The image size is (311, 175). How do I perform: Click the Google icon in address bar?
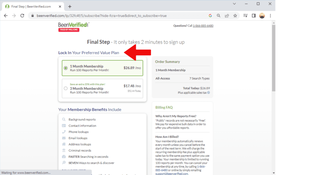(x=210, y=16)
